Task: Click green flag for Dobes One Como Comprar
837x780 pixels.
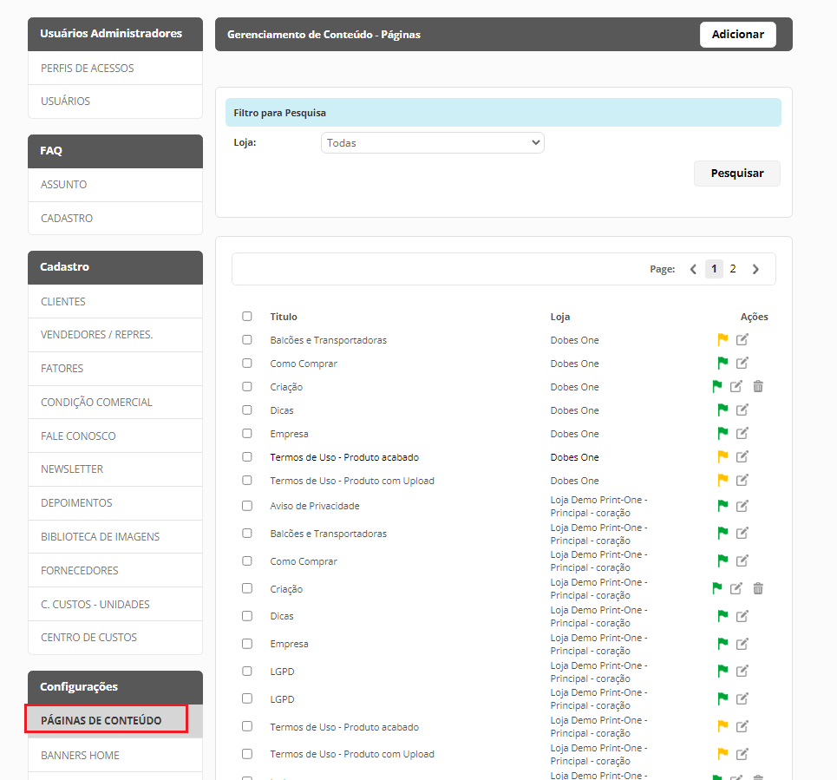Action: tap(723, 363)
